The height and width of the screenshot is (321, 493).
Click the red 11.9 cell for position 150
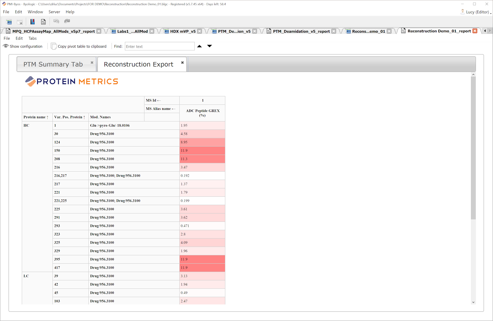(202, 151)
